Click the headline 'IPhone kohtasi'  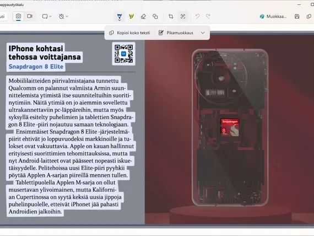(x=36, y=49)
